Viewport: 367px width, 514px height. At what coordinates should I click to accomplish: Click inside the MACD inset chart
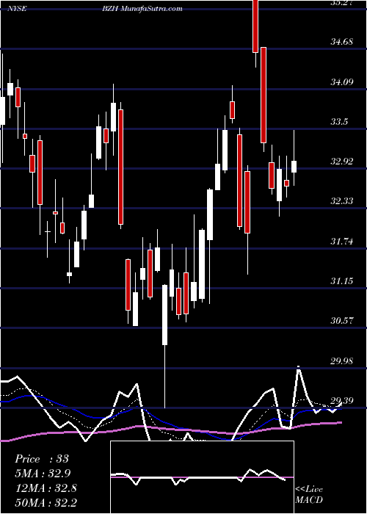[202, 477]
